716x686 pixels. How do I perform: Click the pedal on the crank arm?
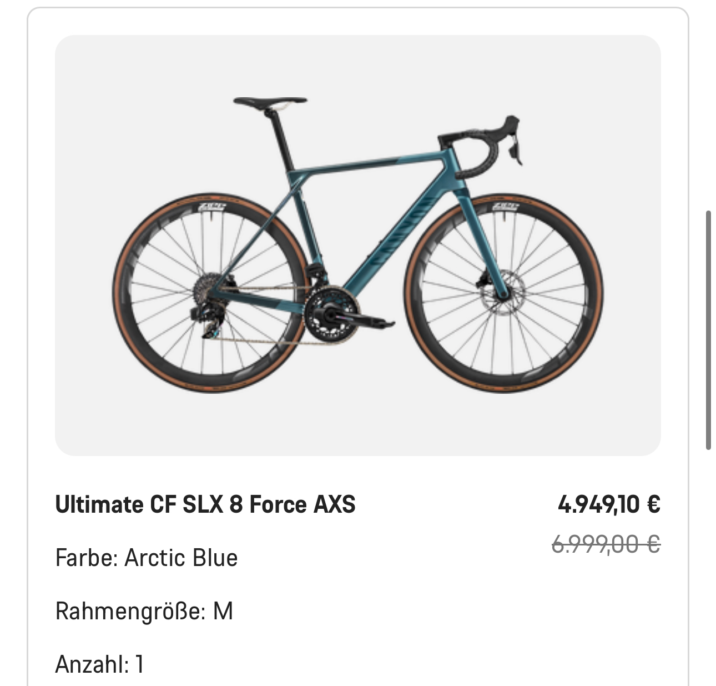[382, 323]
